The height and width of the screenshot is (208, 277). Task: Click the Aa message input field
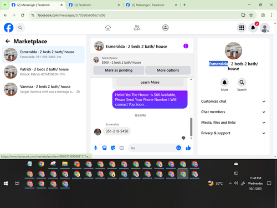click(152, 148)
